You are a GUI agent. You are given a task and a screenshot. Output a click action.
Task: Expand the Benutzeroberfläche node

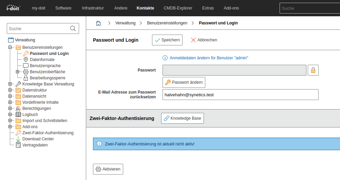pyautogui.click(x=18, y=72)
